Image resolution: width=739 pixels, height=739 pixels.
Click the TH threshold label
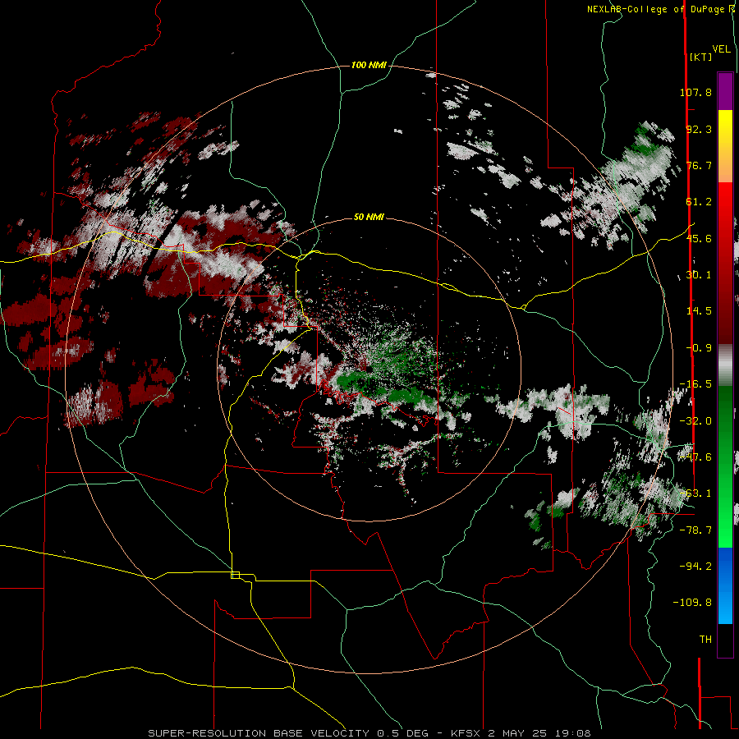click(705, 639)
